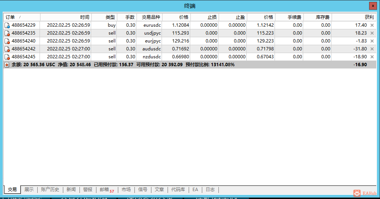The width and height of the screenshot is (380, 199).
Task: Open the 日志 tab
Action: (x=210, y=190)
